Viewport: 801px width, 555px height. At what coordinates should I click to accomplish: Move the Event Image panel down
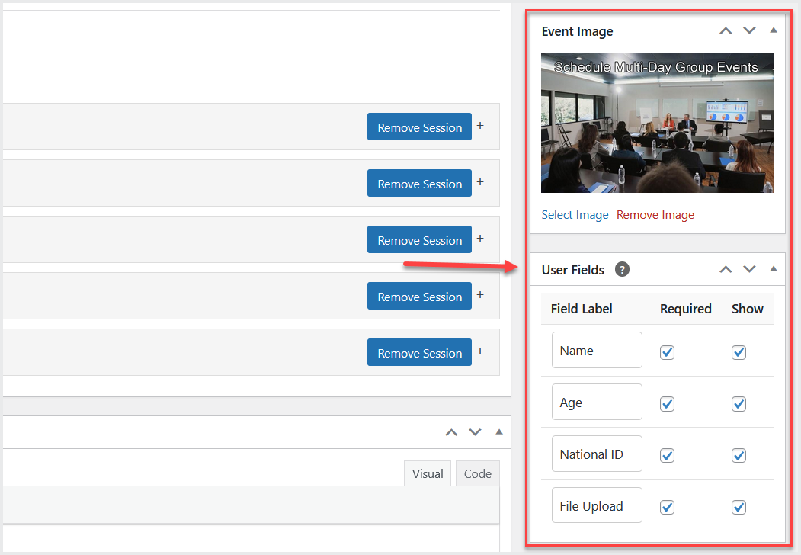pos(749,31)
